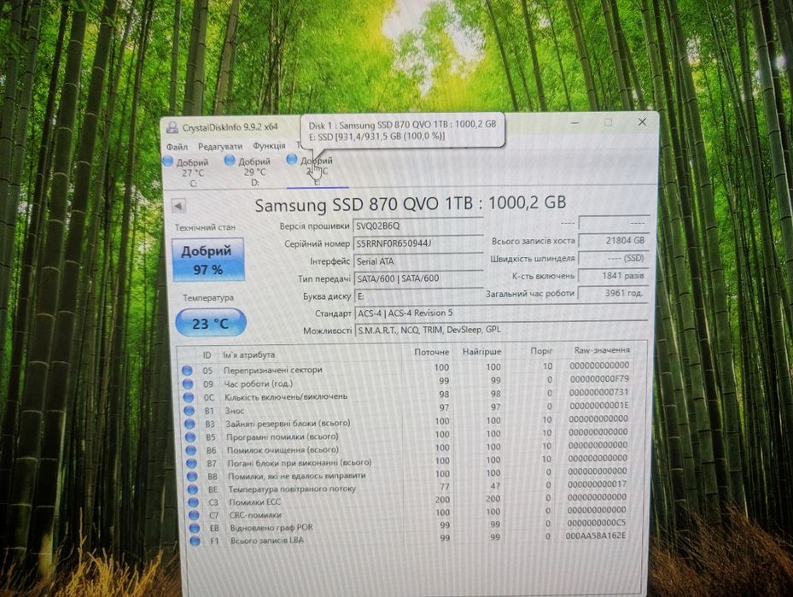793x597 pixels.
Task: Click the Ім'я атрибута column header
Action: pyautogui.click(x=248, y=354)
